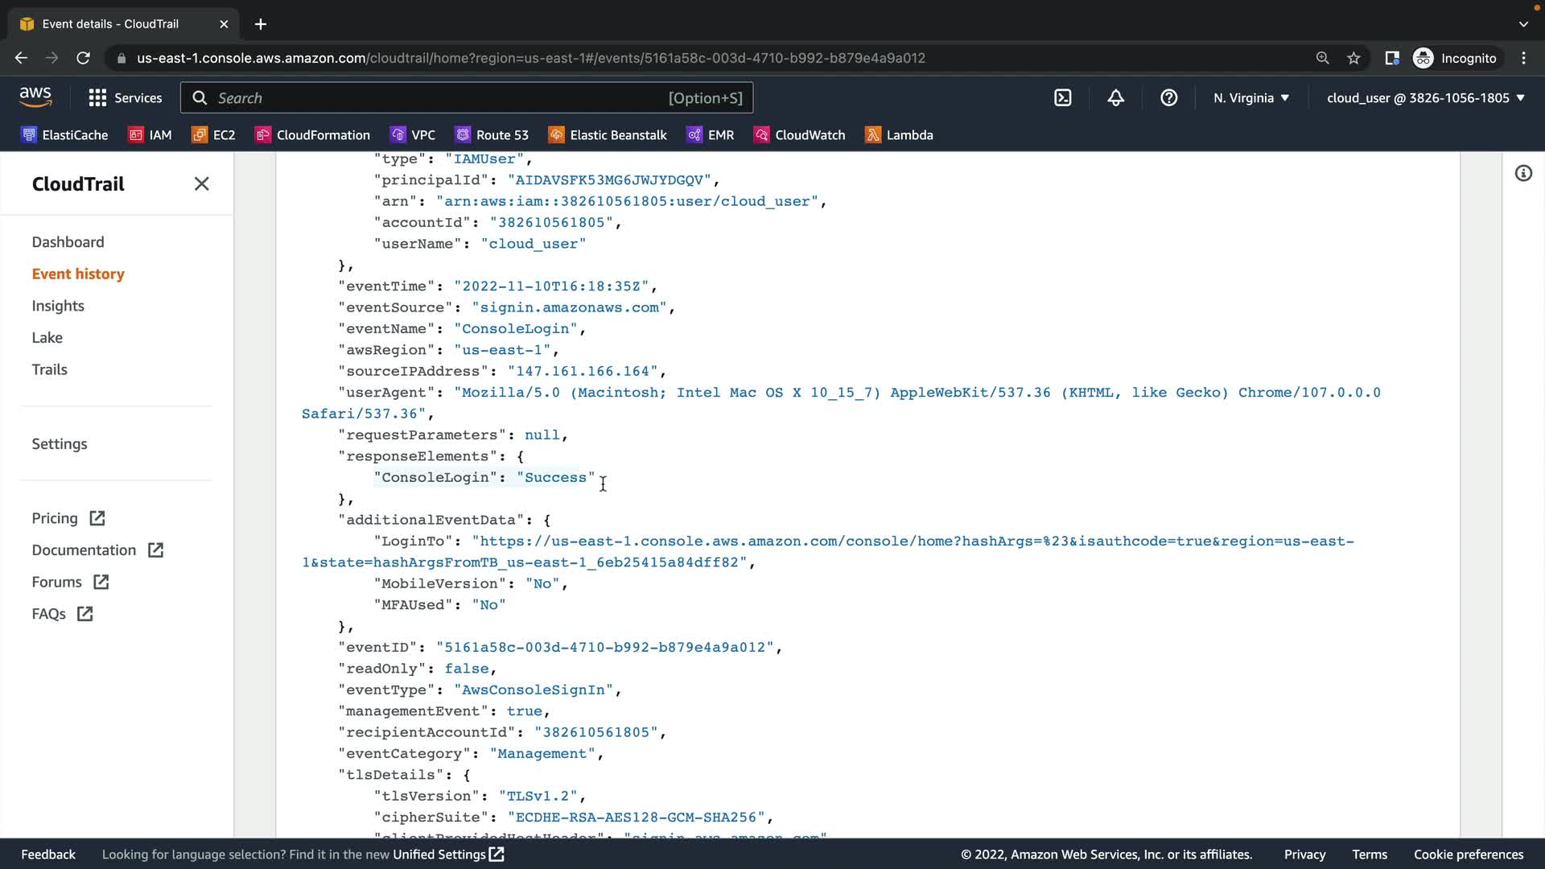Go to Event history in sidebar
Viewport: 1545px width, 869px height.
click(78, 274)
